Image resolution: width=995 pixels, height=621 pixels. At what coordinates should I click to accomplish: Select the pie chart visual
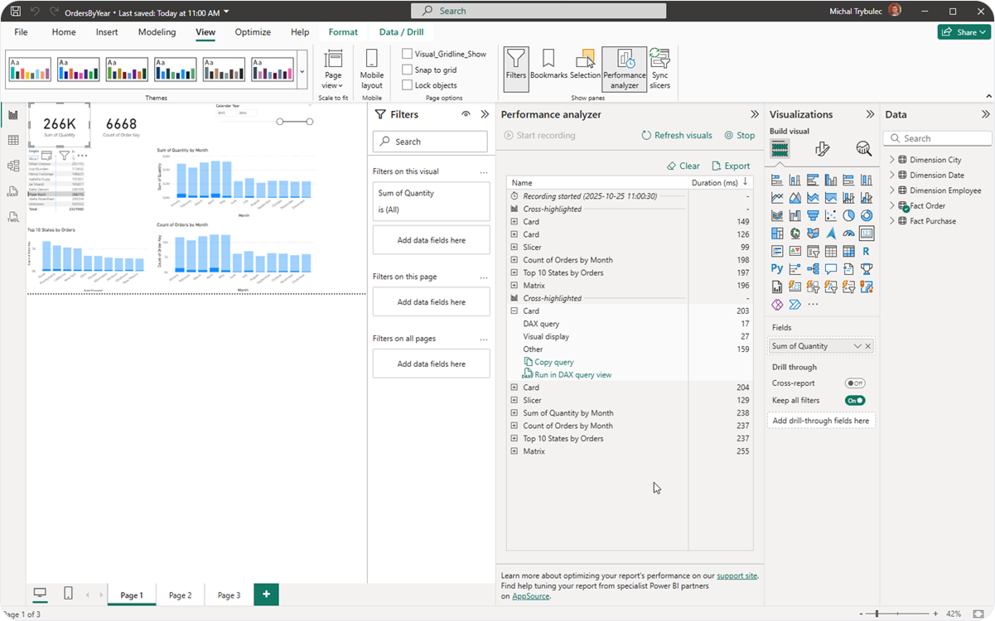pyautogui.click(x=850, y=215)
